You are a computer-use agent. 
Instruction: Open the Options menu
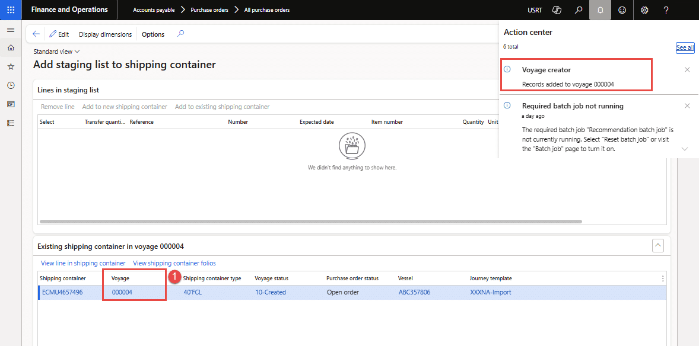(x=153, y=34)
